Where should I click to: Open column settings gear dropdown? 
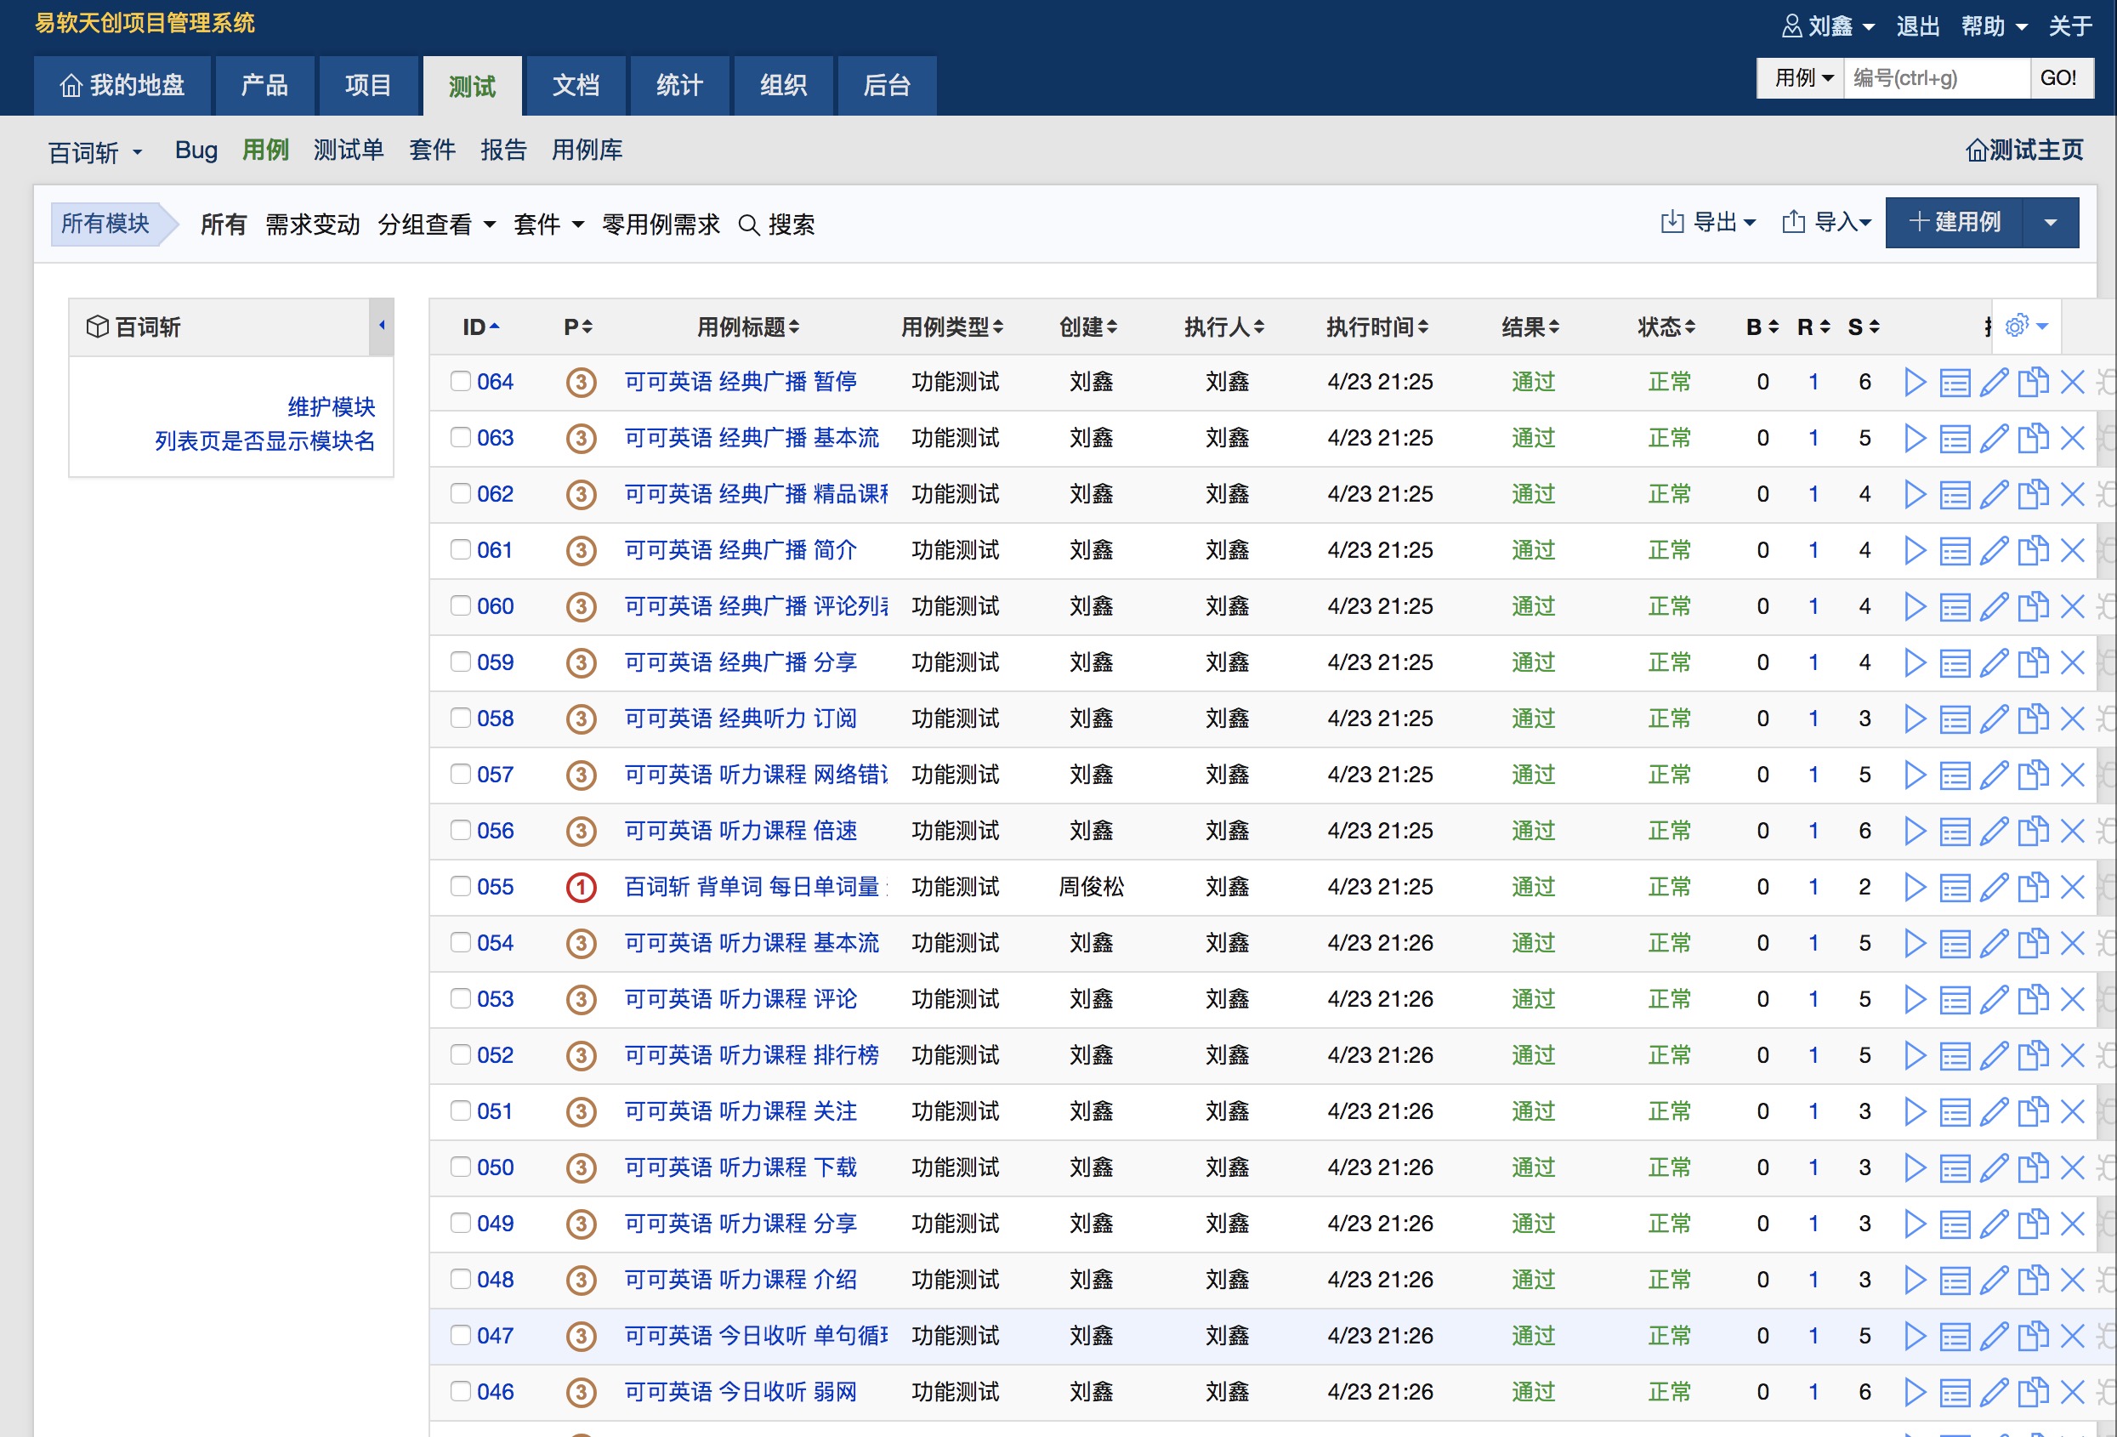click(2026, 326)
